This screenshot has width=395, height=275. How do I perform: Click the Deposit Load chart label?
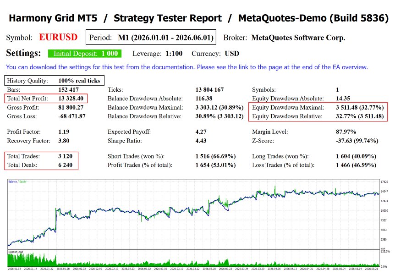(x=16, y=252)
